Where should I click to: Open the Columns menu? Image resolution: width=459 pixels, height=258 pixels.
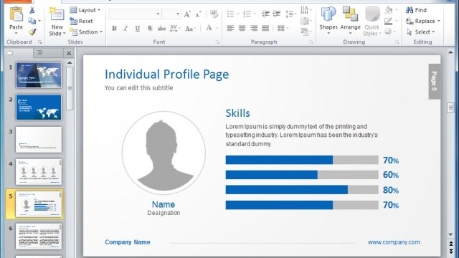283,28
